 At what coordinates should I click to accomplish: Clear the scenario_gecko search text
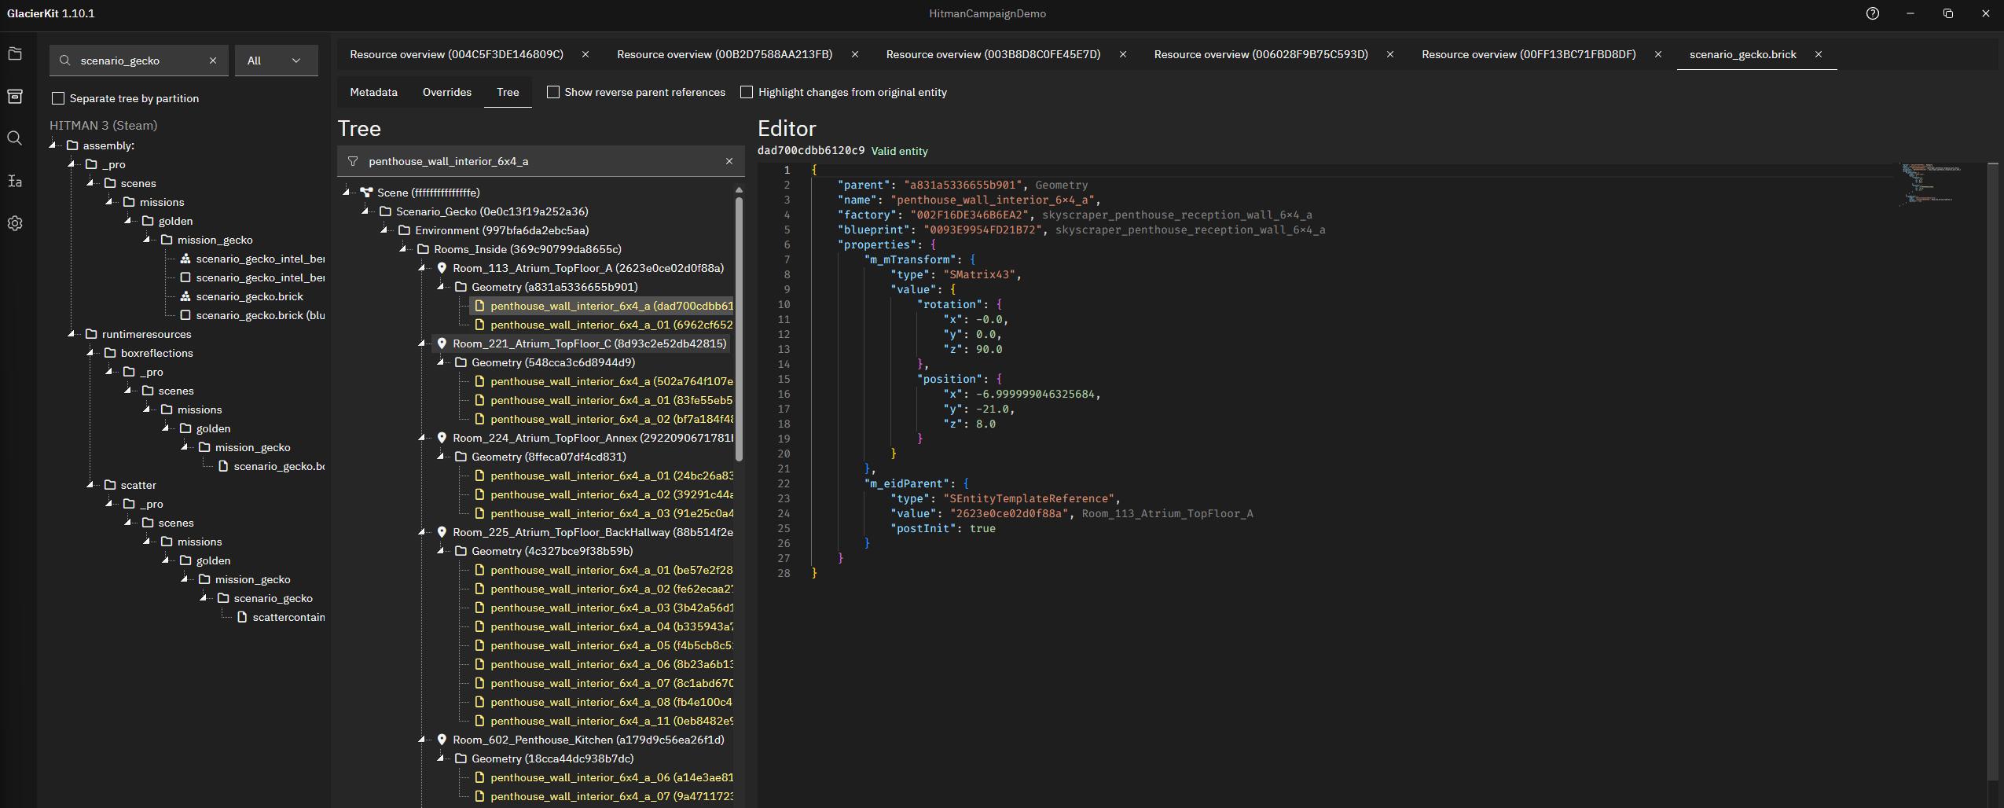[212, 61]
